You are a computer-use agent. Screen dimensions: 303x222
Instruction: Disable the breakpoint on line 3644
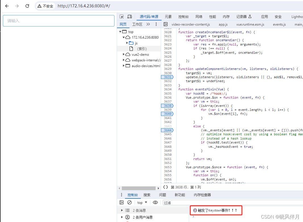[167, 130]
